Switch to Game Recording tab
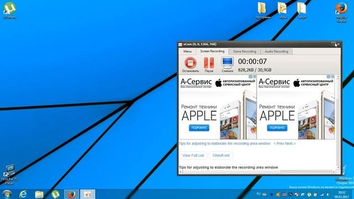 244,51
